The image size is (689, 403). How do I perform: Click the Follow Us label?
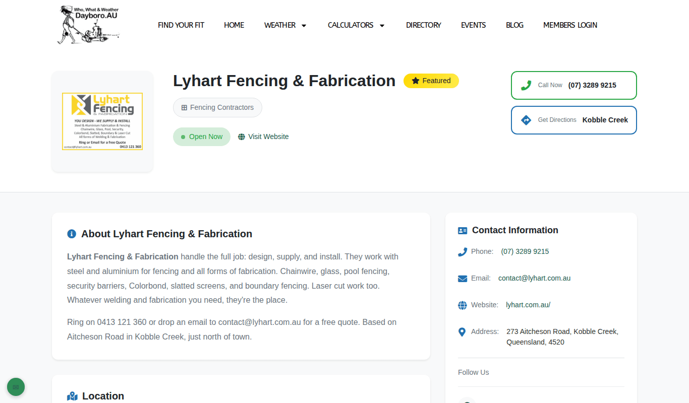[x=474, y=372]
